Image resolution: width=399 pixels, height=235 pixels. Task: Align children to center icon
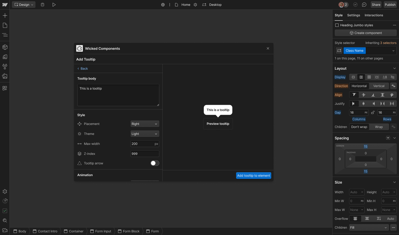pyautogui.click(x=364, y=95)
